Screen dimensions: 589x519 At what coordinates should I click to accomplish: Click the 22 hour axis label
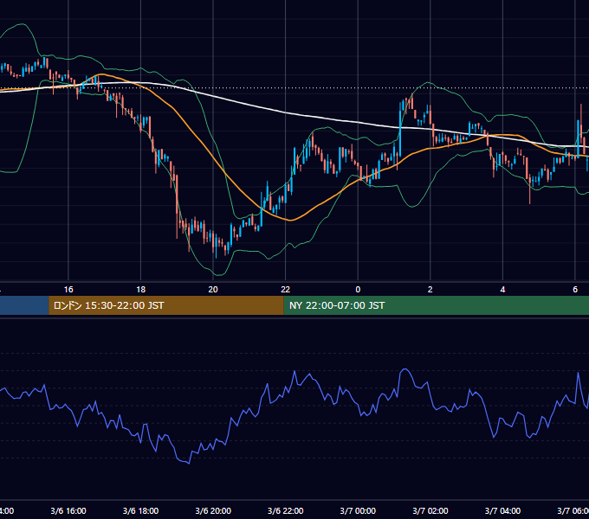tap(286, 290)
